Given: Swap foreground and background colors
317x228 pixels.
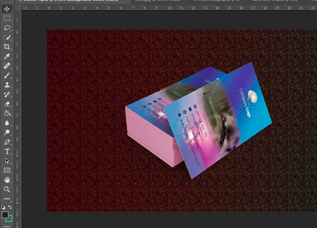Looking at the screenshot, I should (x=10, y=207).
